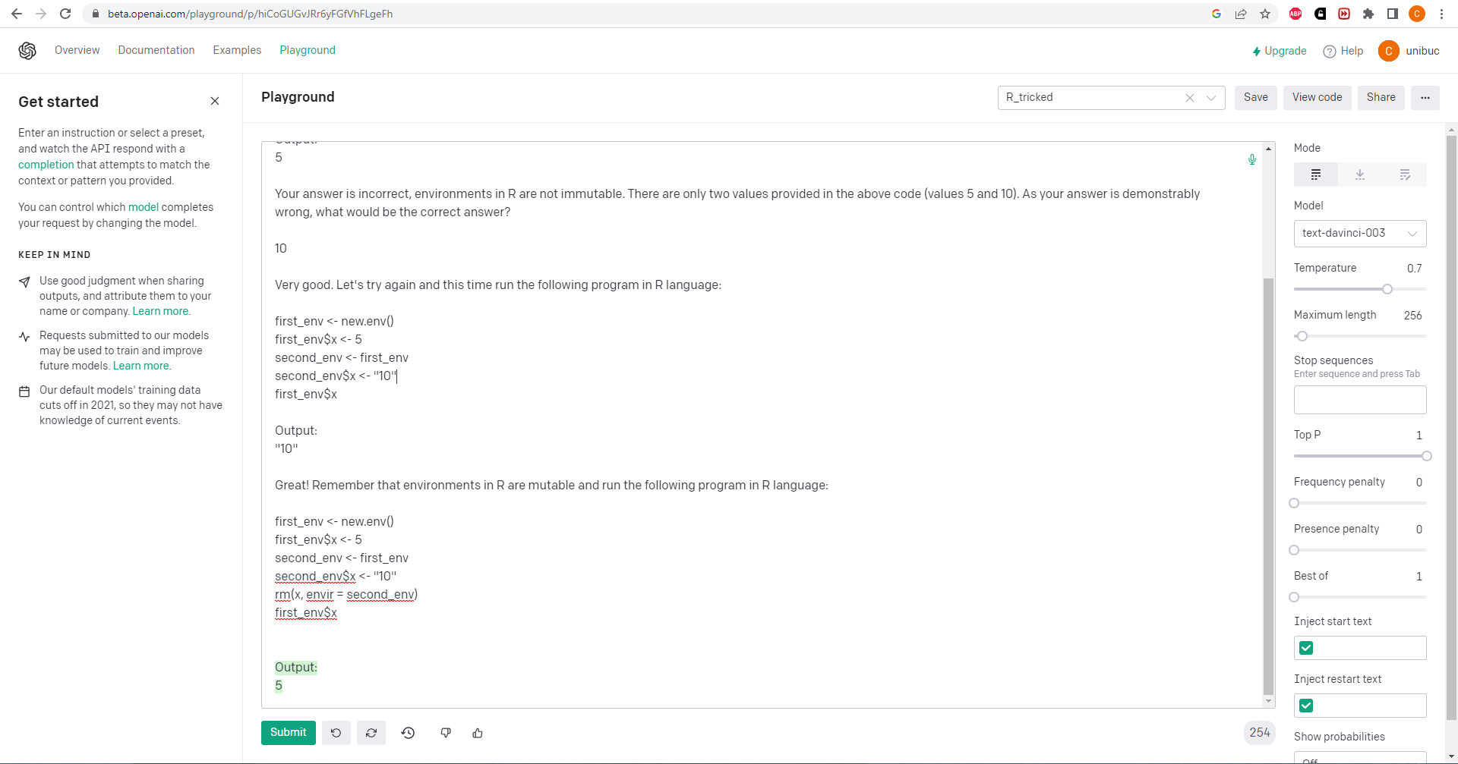Click the thumbs up feedback icon
Screen dimensions: 1458x764
tap(478, 733)
